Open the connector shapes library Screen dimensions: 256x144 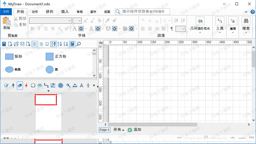tap(46, 85)
